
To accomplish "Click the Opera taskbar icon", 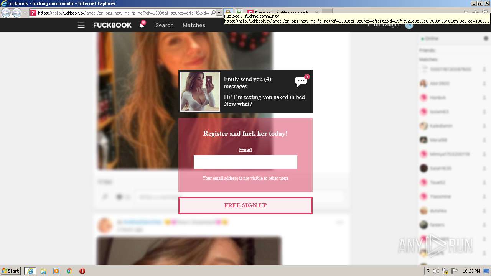I will (x=82, y=271).
